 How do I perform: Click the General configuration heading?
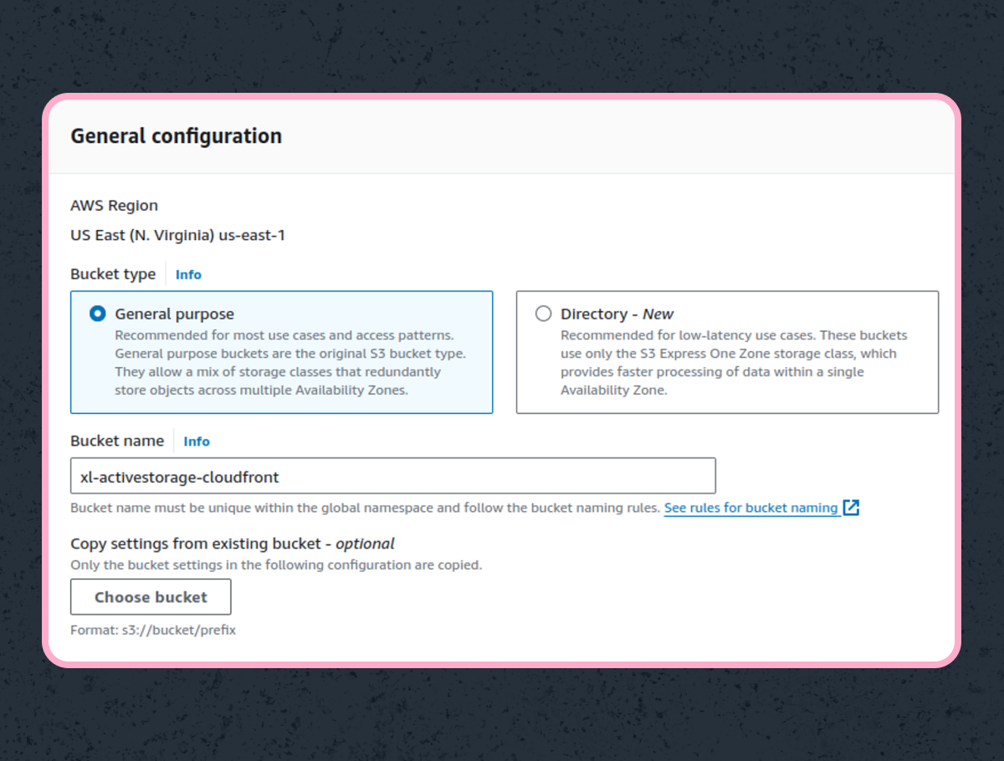point(176,136)
